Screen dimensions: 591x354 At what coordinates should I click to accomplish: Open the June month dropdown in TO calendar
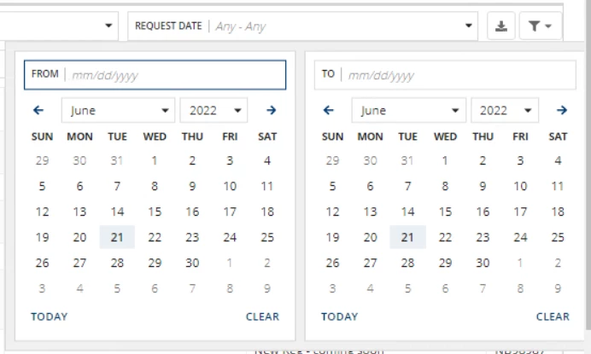pos(408,110)
